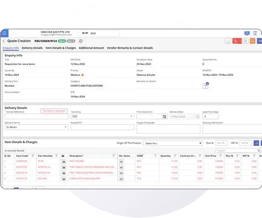
Task: Switch to the Delivery Details tab
Action: (32, 48)
